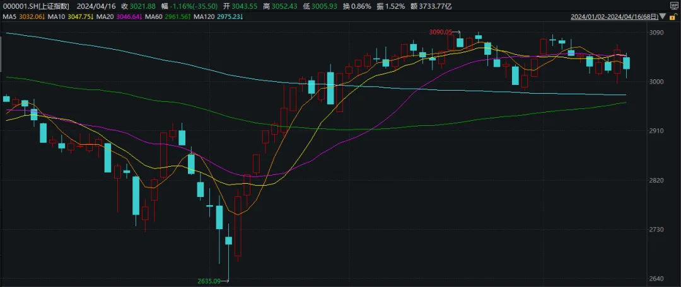681x287 pixels.
Task: Click the 2024/04/16 date in header
Action: coord(91,6)
